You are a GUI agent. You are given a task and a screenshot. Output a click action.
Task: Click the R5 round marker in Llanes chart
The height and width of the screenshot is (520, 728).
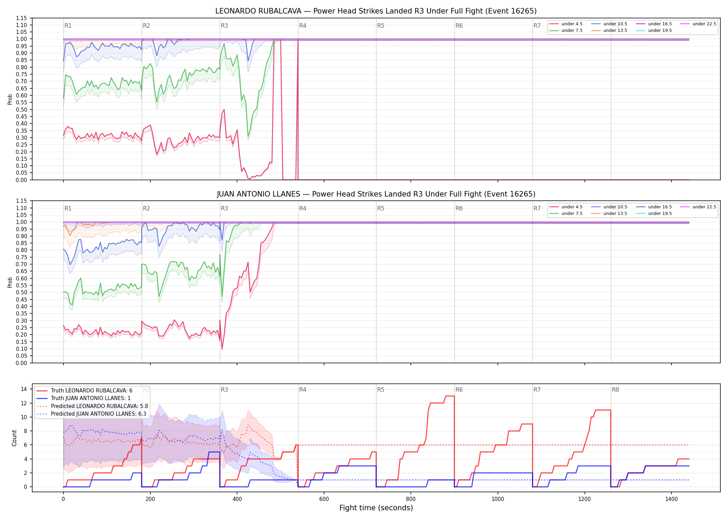coord(381,208)
